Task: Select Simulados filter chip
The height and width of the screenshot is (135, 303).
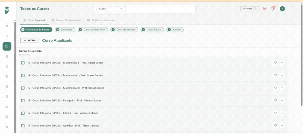Action: coord(65,30)
